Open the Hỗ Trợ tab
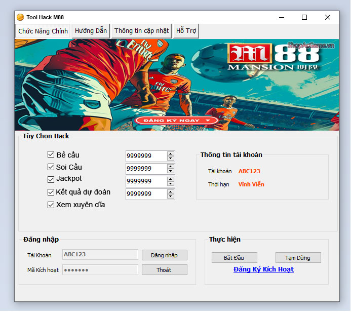This screenshot has width=351, height=312. [x=186, y=31]
